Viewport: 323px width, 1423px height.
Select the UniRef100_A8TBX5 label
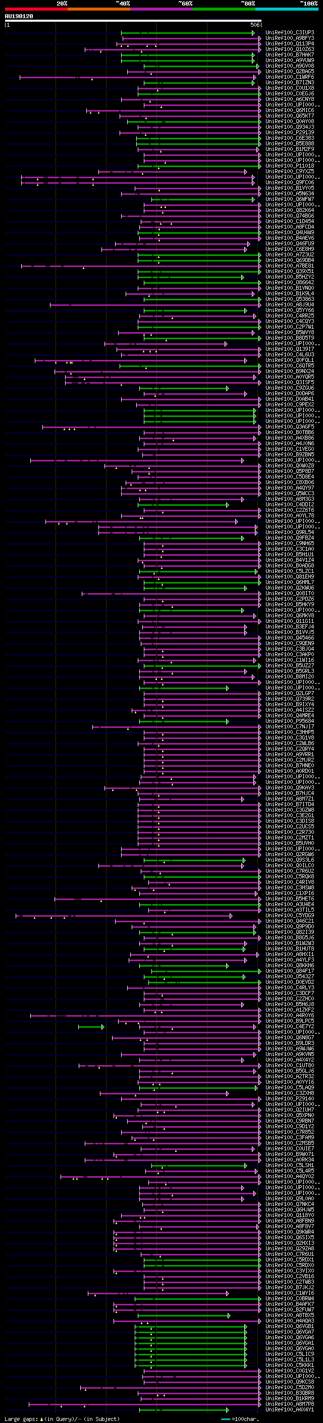pyautogui.click(x=289, y=1315)
